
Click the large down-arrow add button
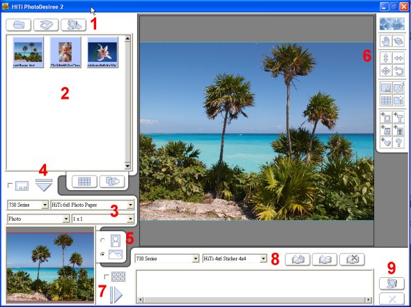44,185
